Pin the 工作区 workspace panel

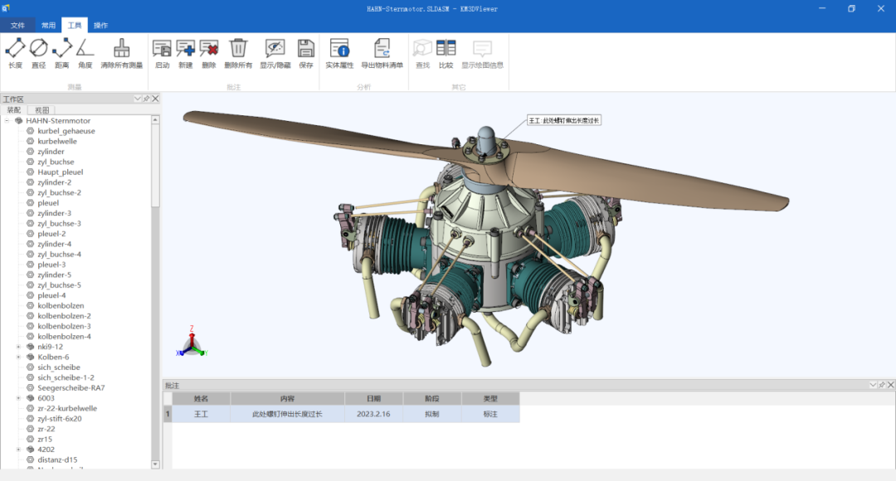coord(147,99)
